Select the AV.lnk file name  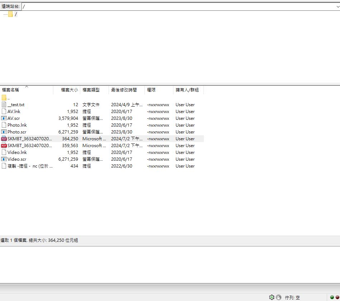pyautogui.click(x=14, y=112)
